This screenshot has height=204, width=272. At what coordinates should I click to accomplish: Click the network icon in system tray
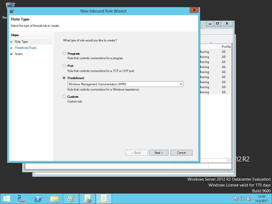tap(242, 198)
